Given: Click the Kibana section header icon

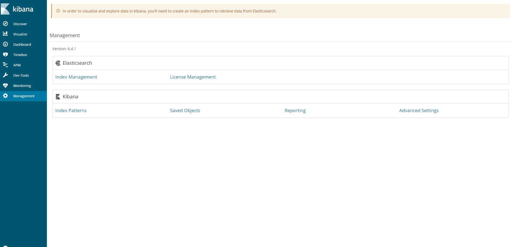Looking at the screenshot, I should coord(58,97).
